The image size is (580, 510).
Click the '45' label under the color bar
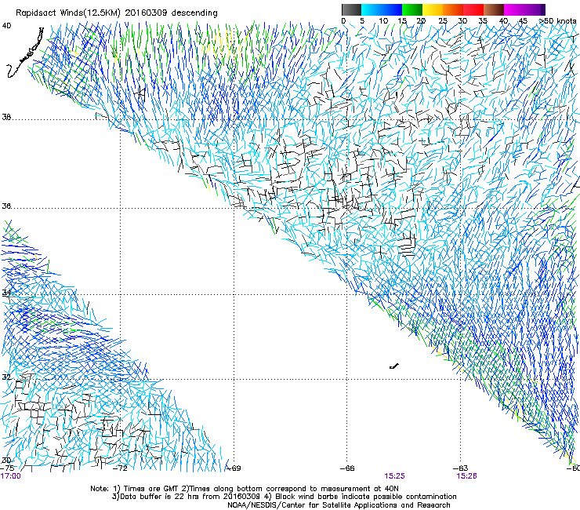[x=523, y=21]
